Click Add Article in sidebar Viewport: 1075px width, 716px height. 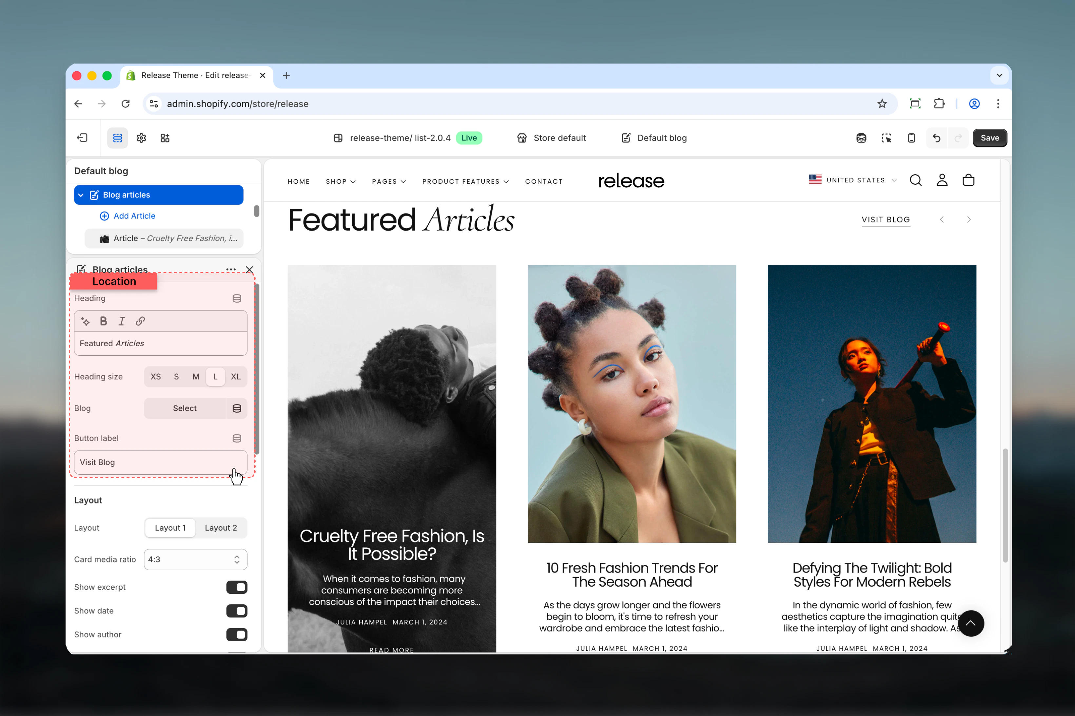coord(128,217)
